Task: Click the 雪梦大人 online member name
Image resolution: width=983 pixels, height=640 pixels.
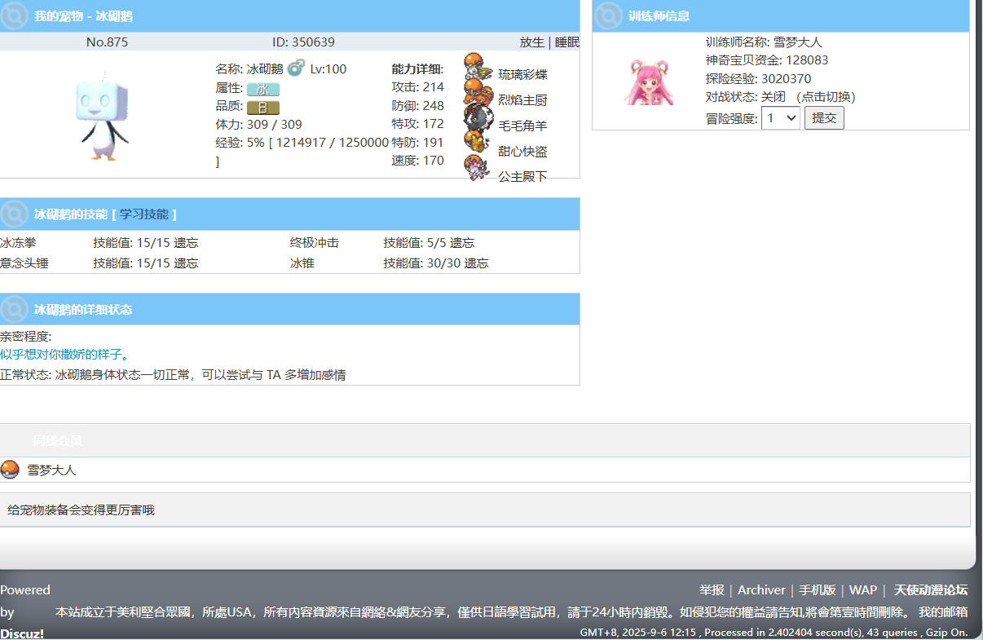Action: point(51,470)
